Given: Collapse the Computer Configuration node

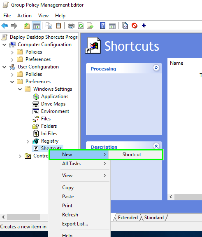Looking at the screenshot, I should tap(5, 45).
